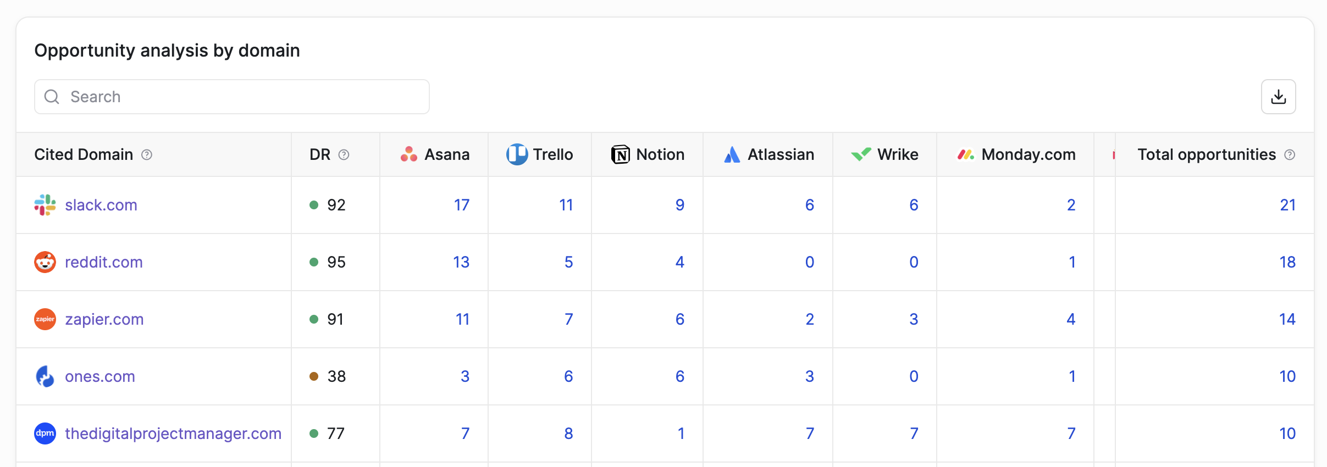Click thedigitalprojectmanager.com total opportunities 10
Screen dimensions: 1327x467
pyautogui.click(x=1287, y=433)
